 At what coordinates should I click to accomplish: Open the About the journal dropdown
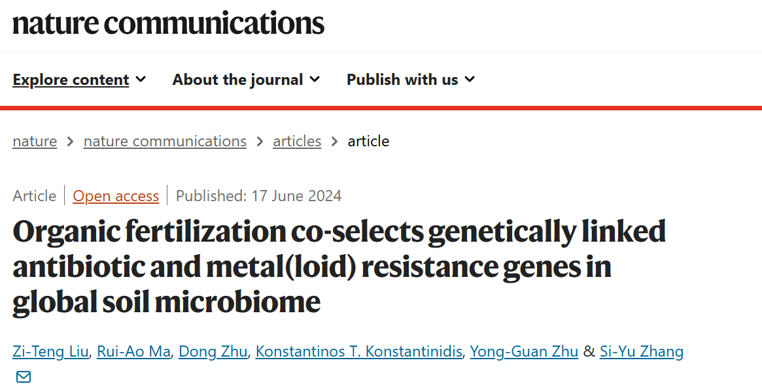coord(237,80)
